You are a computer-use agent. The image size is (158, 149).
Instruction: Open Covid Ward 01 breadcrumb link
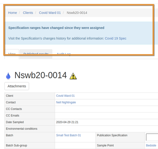click(x=50, y=13)
